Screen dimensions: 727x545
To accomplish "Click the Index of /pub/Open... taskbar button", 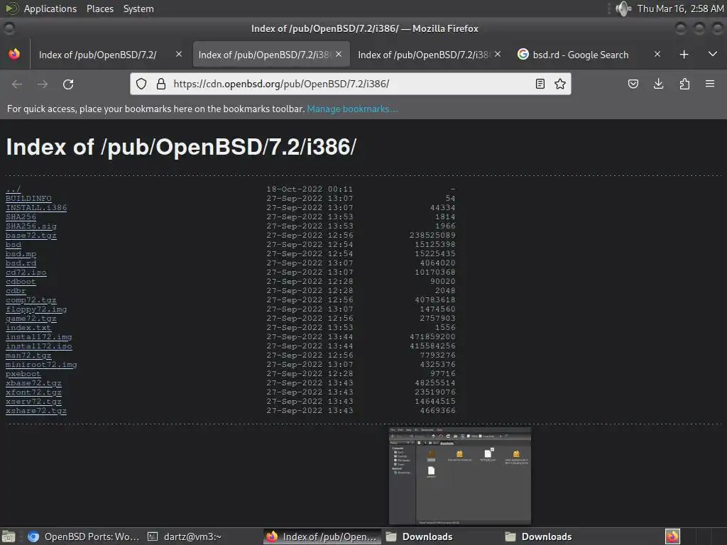I will pos(323,536).
